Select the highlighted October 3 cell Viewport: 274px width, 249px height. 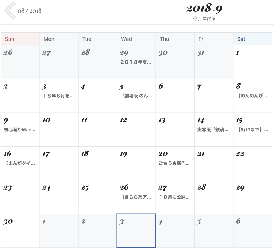click(x=136, y=230)
